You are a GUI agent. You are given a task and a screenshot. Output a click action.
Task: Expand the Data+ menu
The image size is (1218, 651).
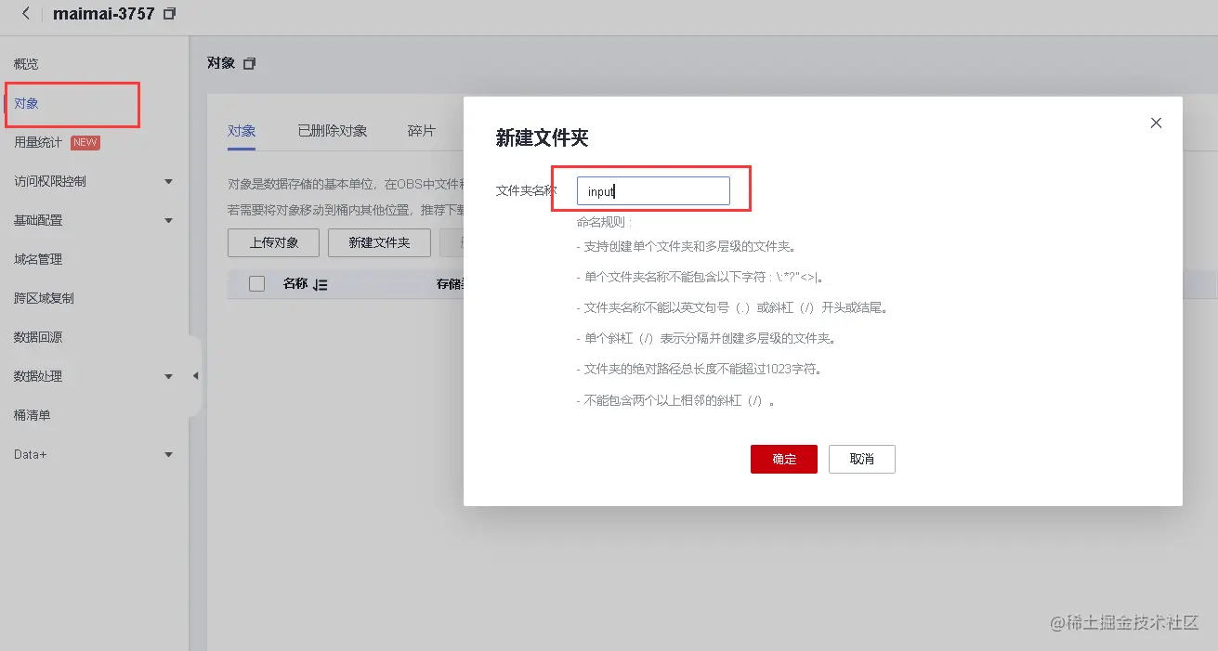point(168,455)
